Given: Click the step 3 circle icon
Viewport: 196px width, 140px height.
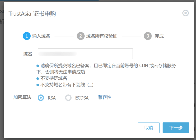Looking at the screenshot, I should [x=148, y=36].
